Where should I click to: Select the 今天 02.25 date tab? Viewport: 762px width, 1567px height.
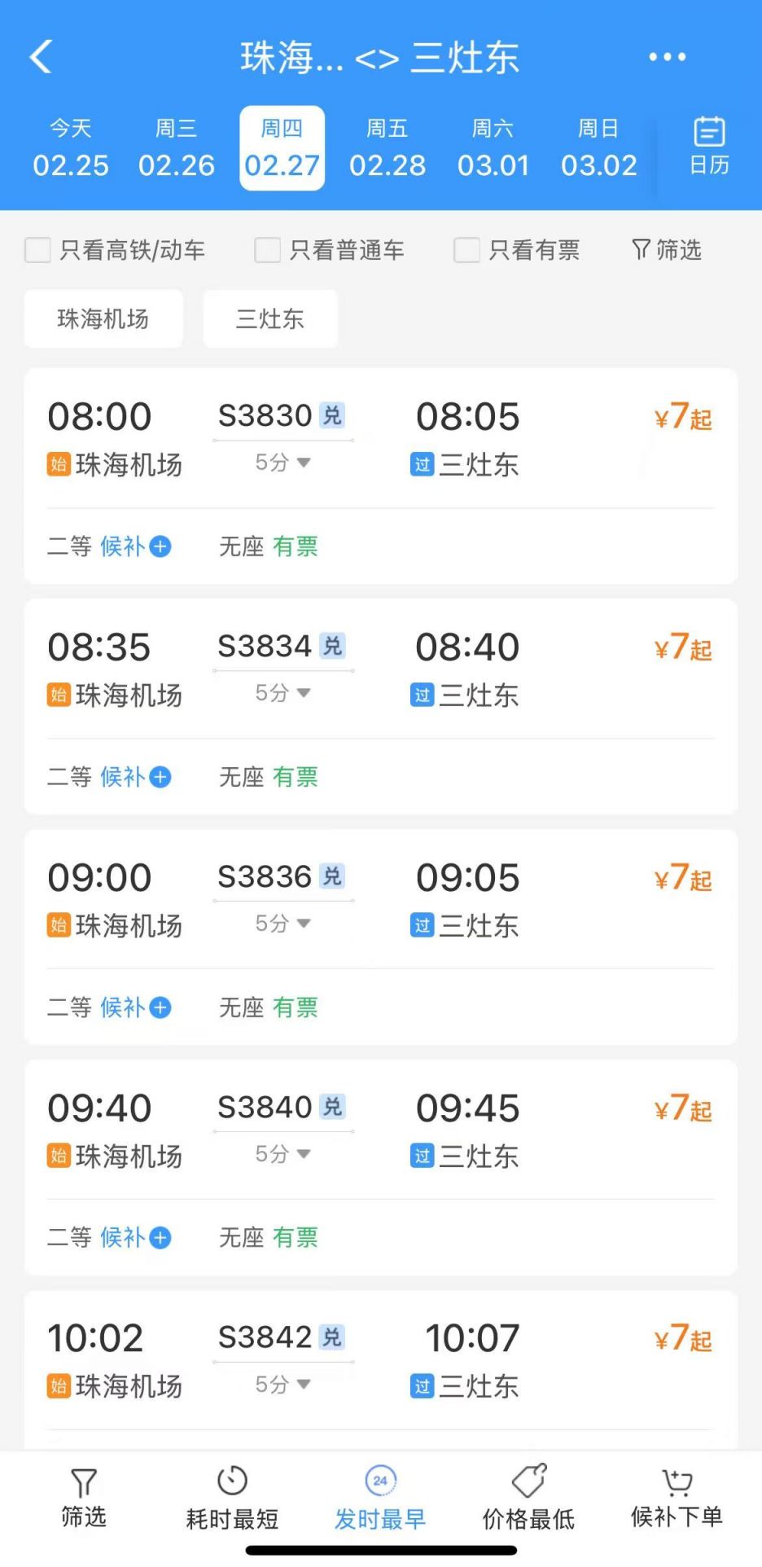(71, 148)
